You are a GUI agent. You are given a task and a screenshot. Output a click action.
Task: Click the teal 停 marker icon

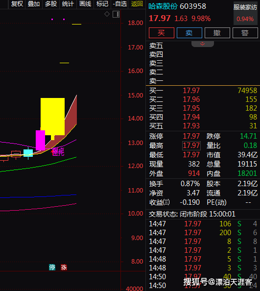(x=52, y=267)
